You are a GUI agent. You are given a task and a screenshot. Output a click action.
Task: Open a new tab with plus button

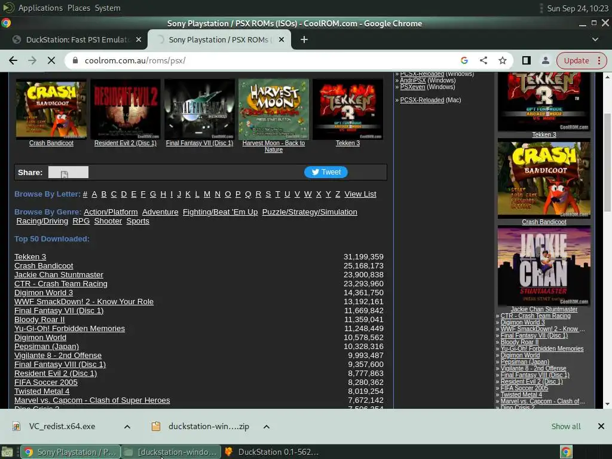coord(304,39)
